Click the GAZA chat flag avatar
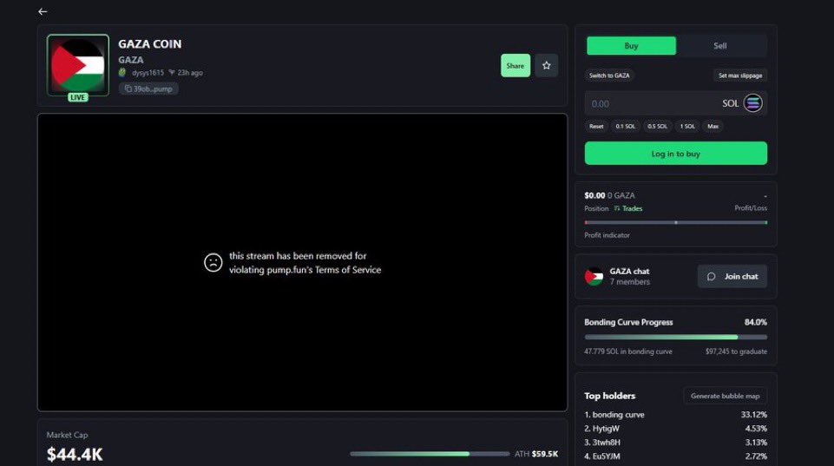The height and width of the screenshot is (466, 834). pyautogui.click(x=594, y=277)
